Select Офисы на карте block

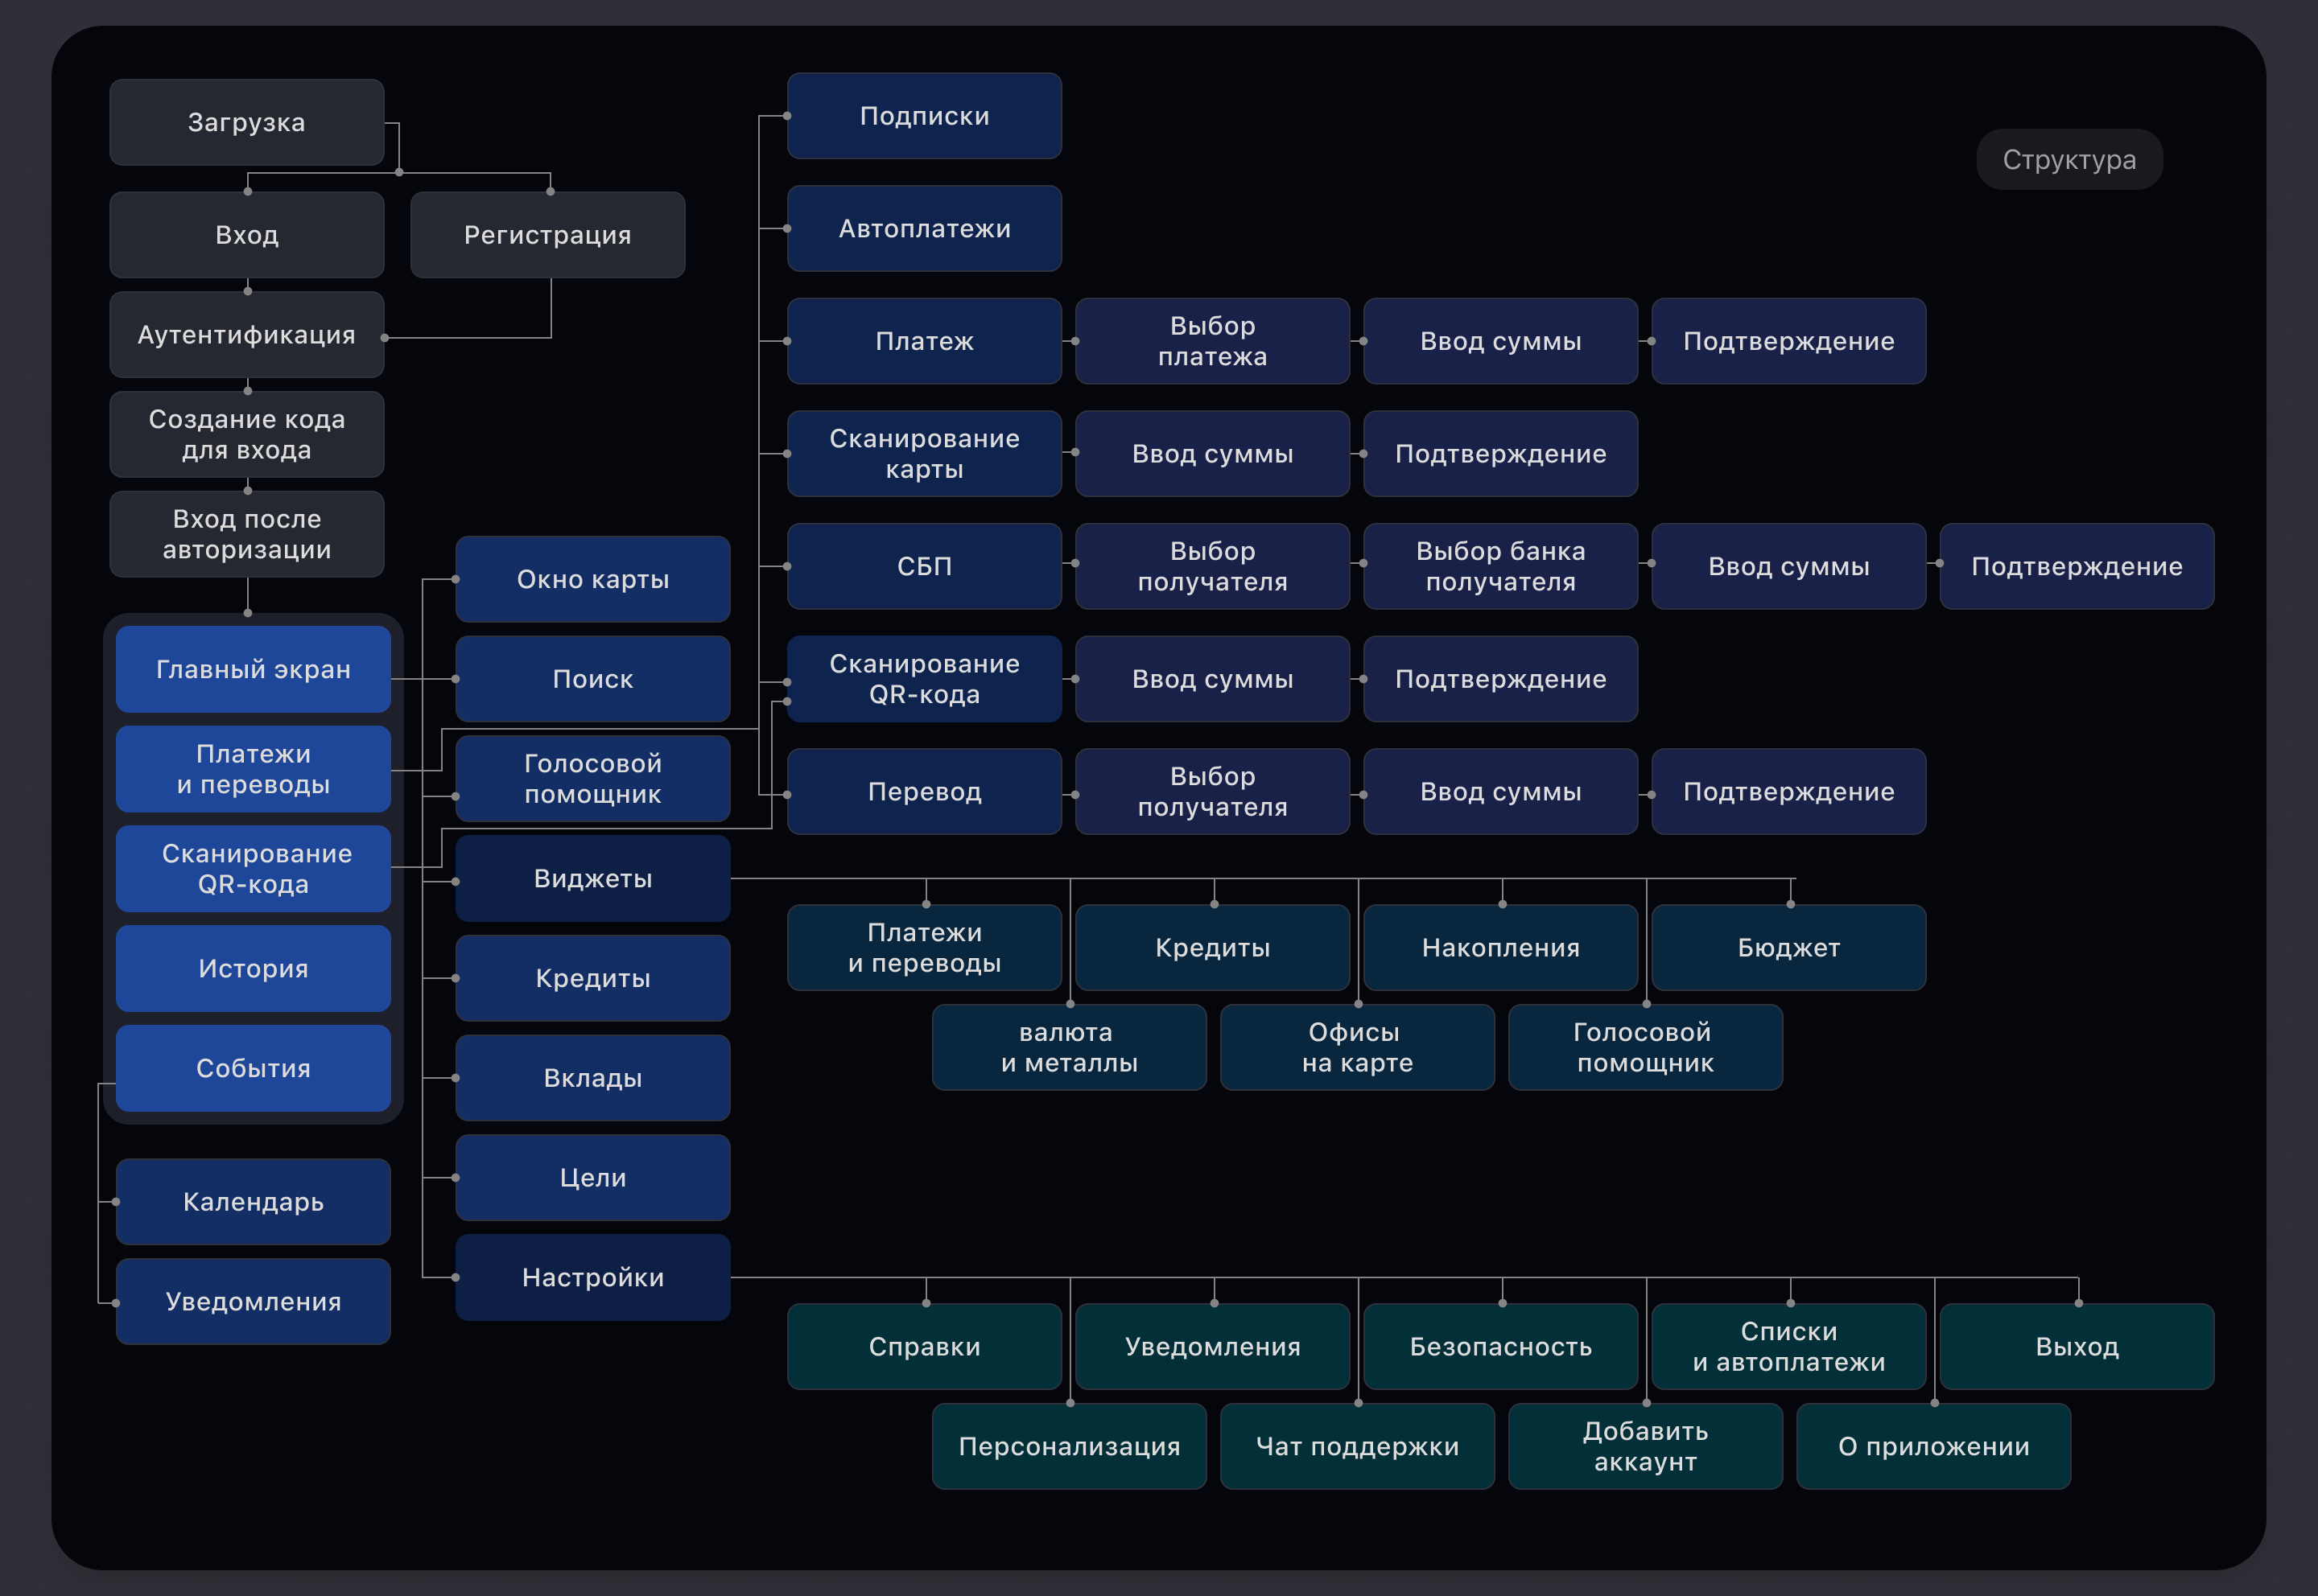click(1356, 1047)
